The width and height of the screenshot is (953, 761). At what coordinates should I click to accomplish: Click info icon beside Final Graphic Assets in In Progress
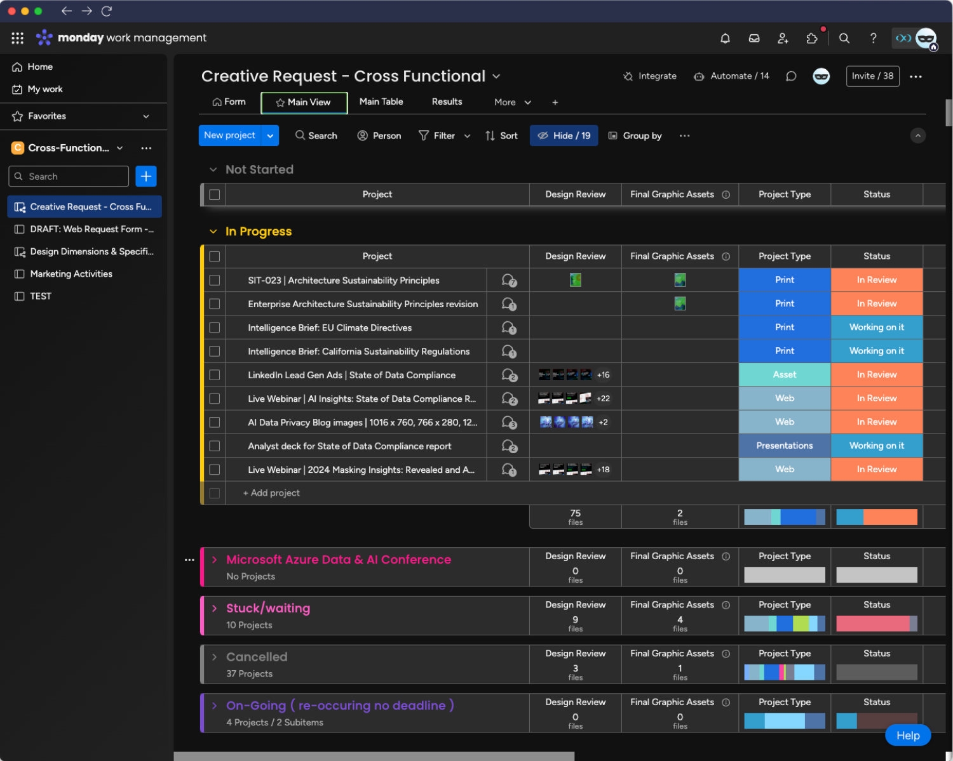(x=726, y=256)
